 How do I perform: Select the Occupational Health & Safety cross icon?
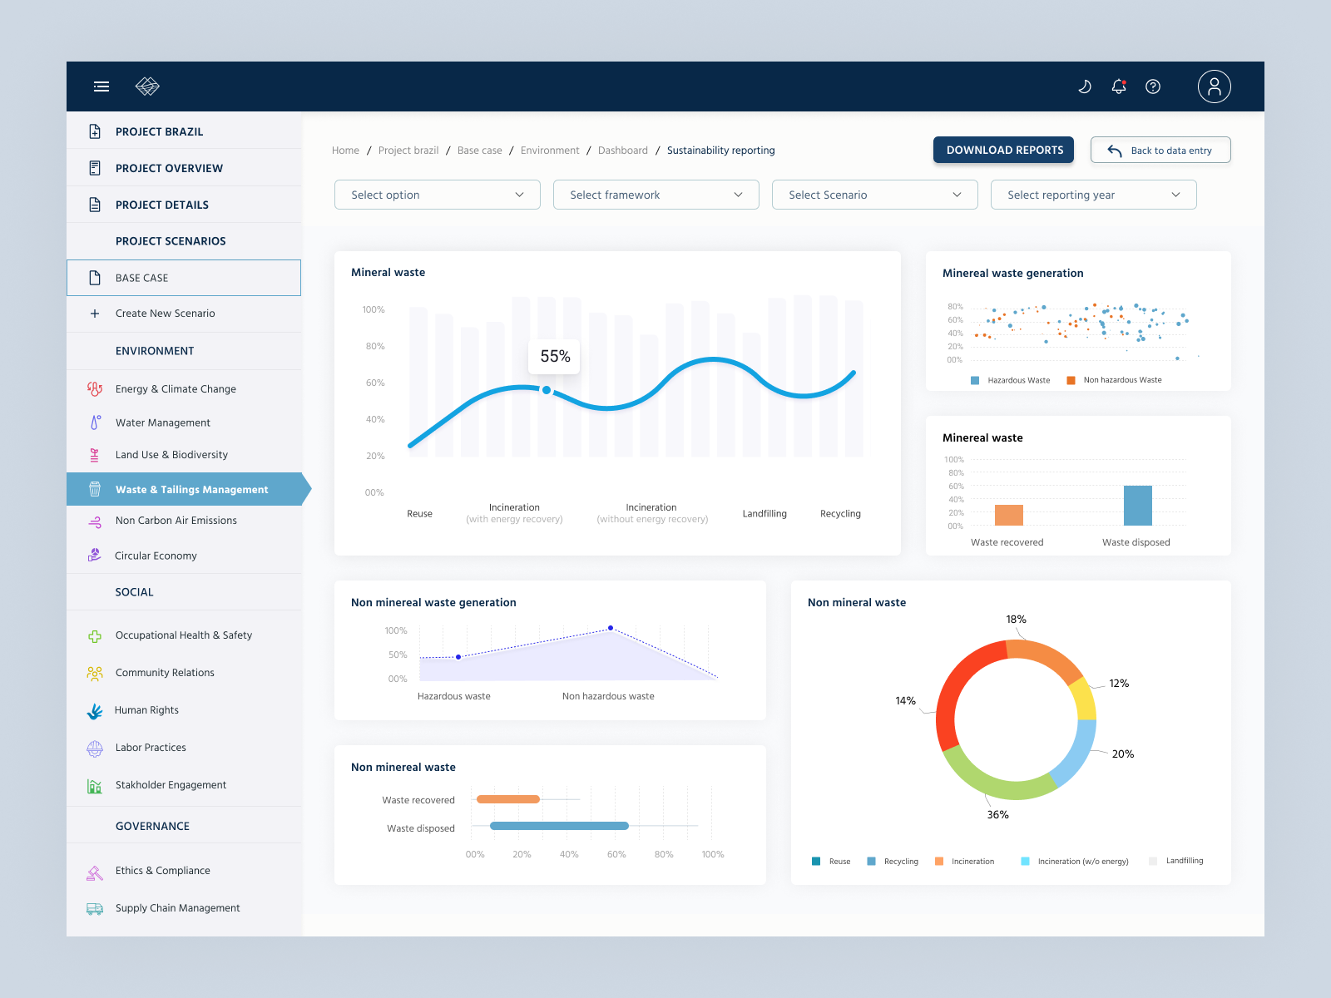[94, 635]
